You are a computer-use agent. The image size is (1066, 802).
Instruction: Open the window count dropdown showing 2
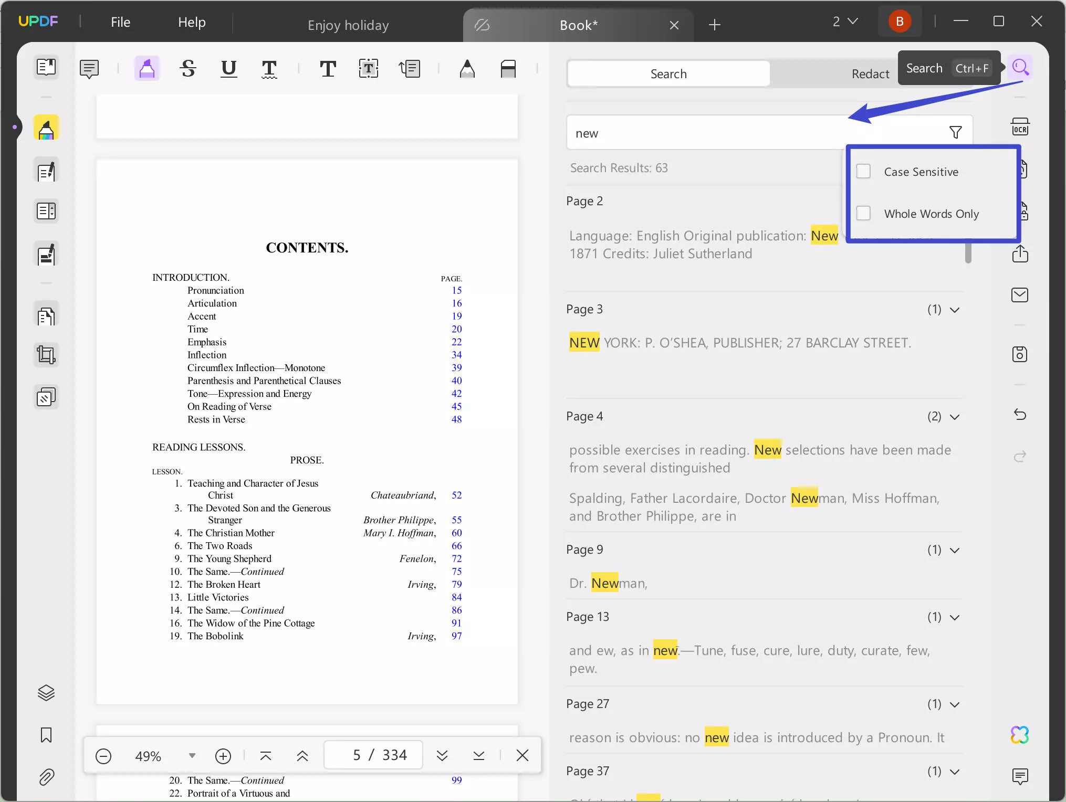point(845,22)
